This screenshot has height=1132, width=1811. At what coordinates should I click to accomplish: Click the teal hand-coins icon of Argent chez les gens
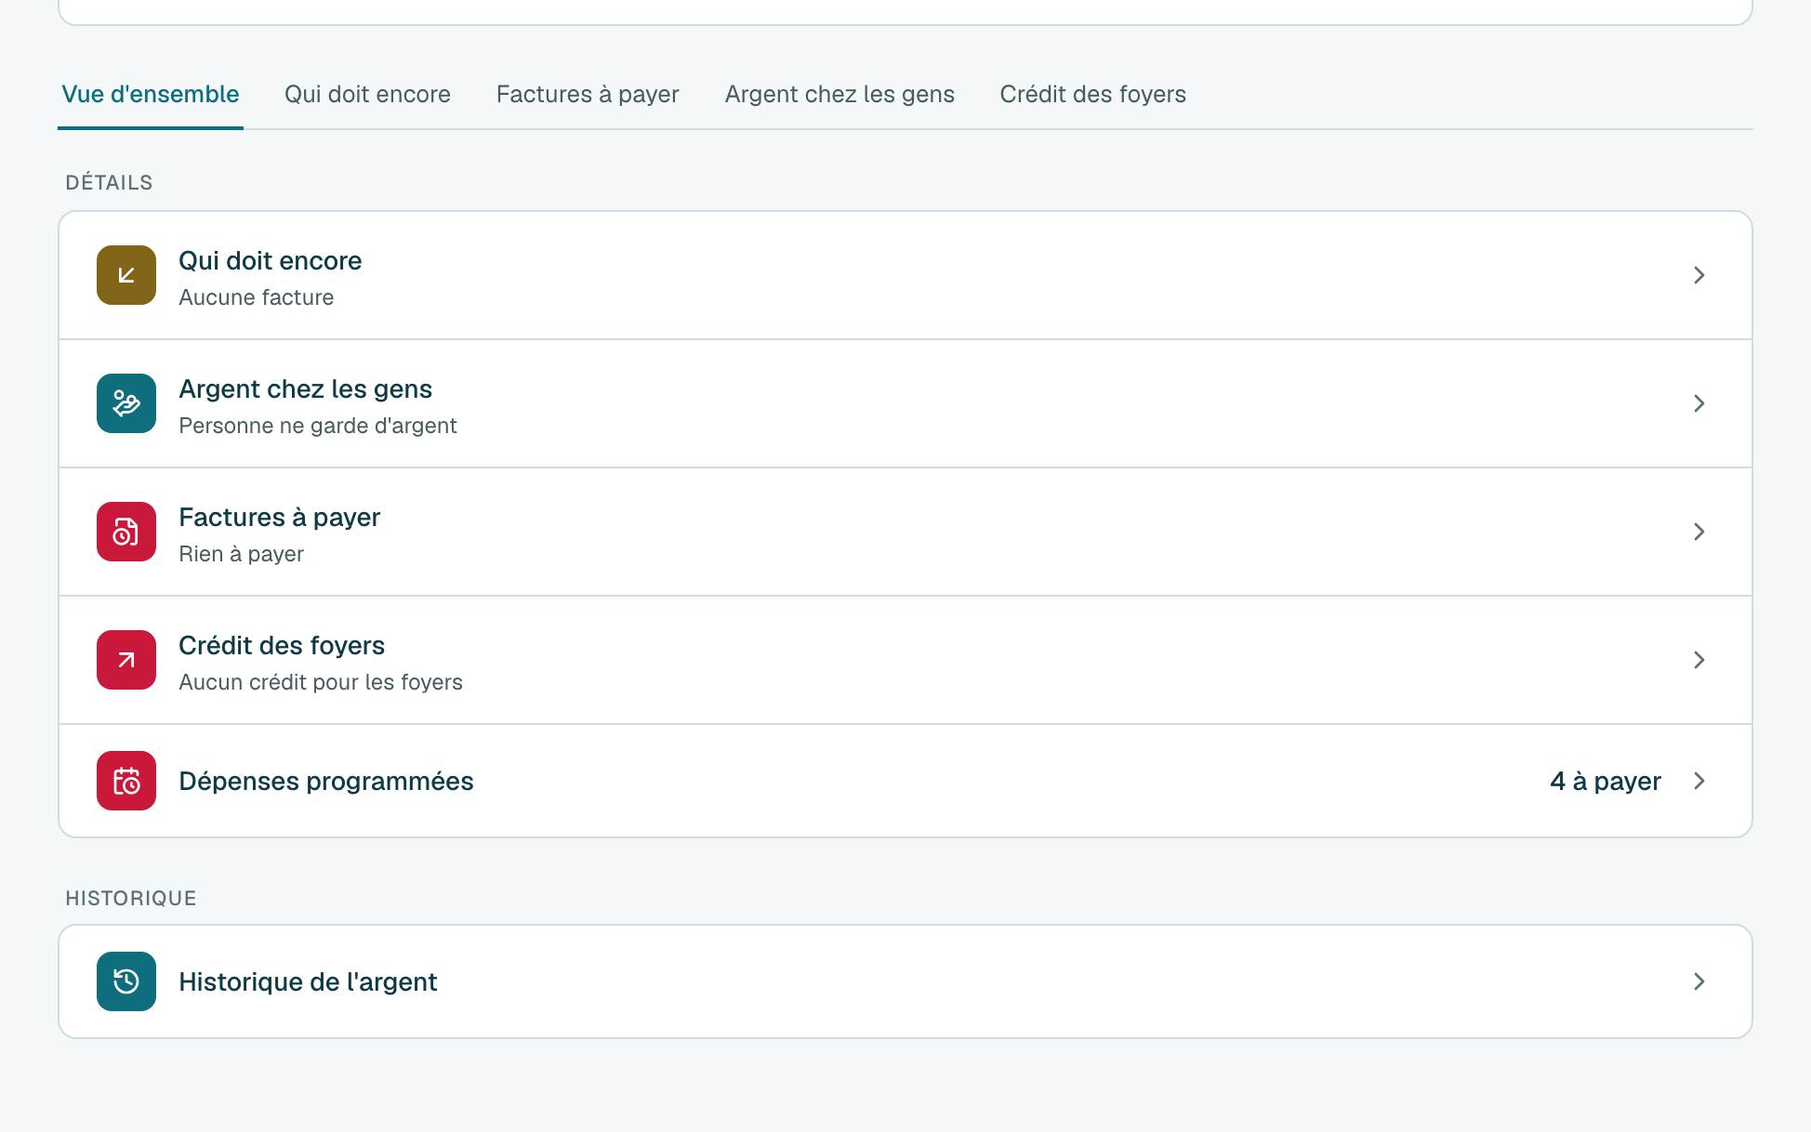[x=126, y=403]
